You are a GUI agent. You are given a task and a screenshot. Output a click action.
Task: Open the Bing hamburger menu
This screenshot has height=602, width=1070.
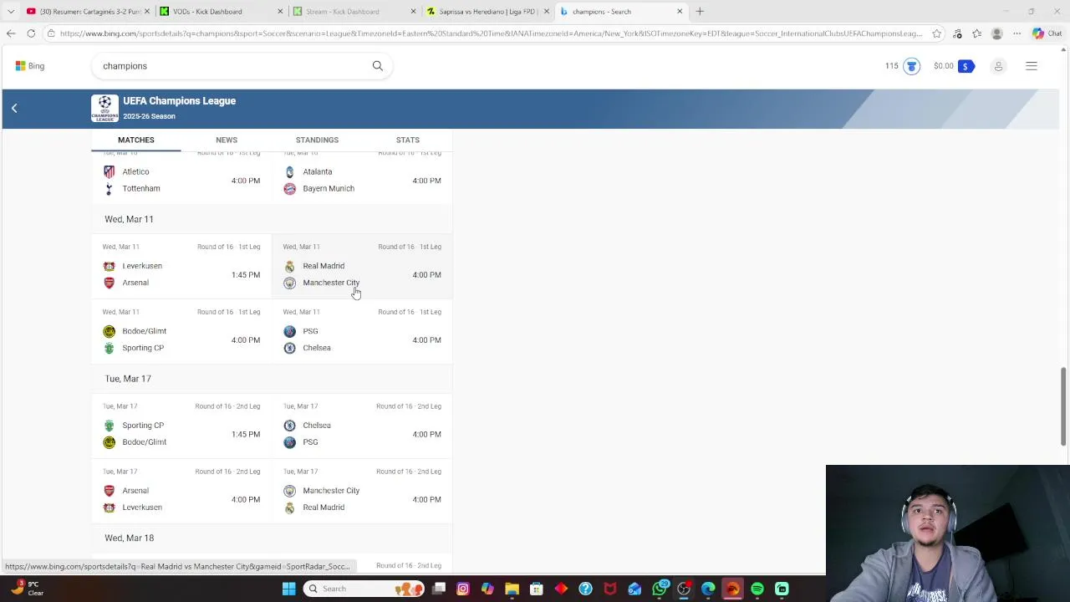pos(1032,66)
